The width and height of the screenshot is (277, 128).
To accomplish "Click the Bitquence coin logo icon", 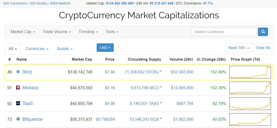I will (x=18, y=119).
